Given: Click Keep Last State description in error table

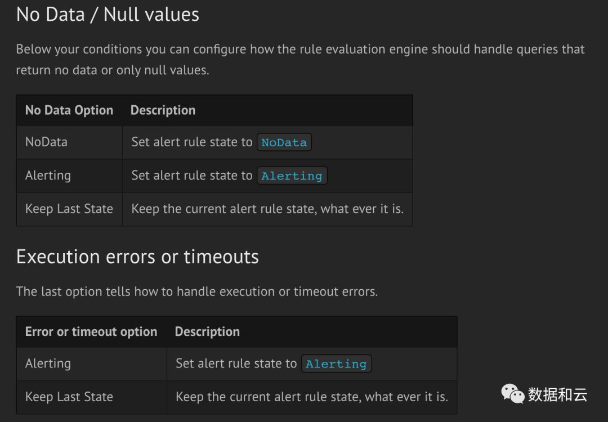Looking at the screenshot, I should [312, 397].
